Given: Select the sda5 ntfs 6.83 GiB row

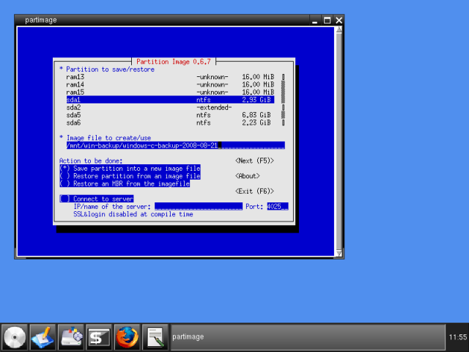Looking at the screenshot, I should 170,115.
